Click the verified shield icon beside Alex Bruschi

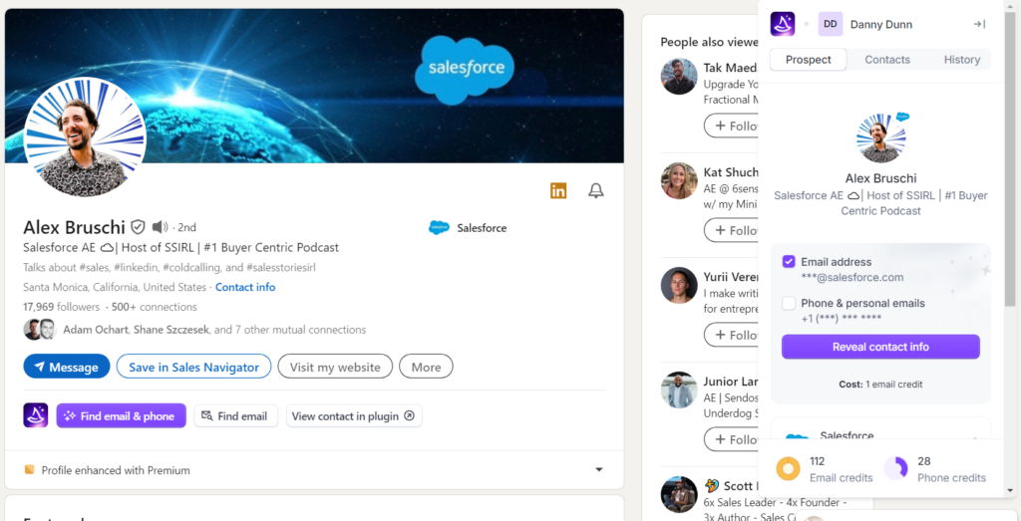click(138, 227)
